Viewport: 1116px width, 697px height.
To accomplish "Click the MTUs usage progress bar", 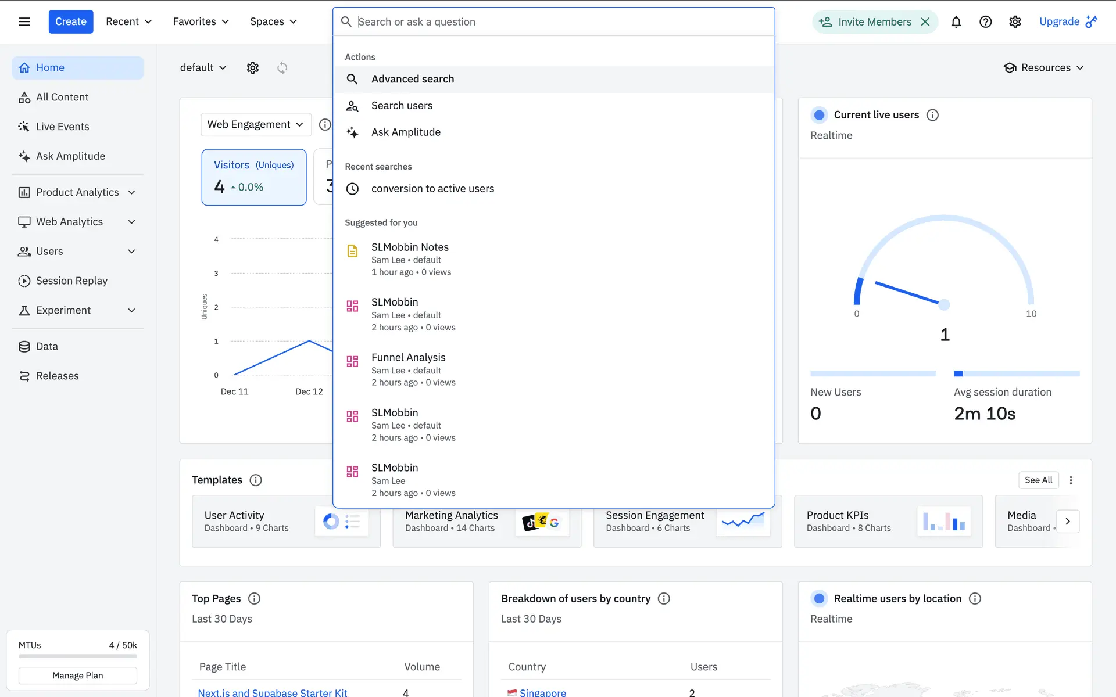I will coord(78,656).
